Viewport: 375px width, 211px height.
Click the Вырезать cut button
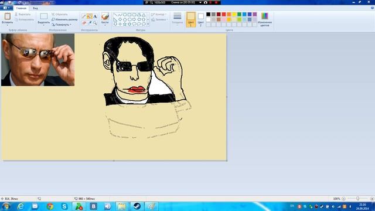(x=23, y=15)
